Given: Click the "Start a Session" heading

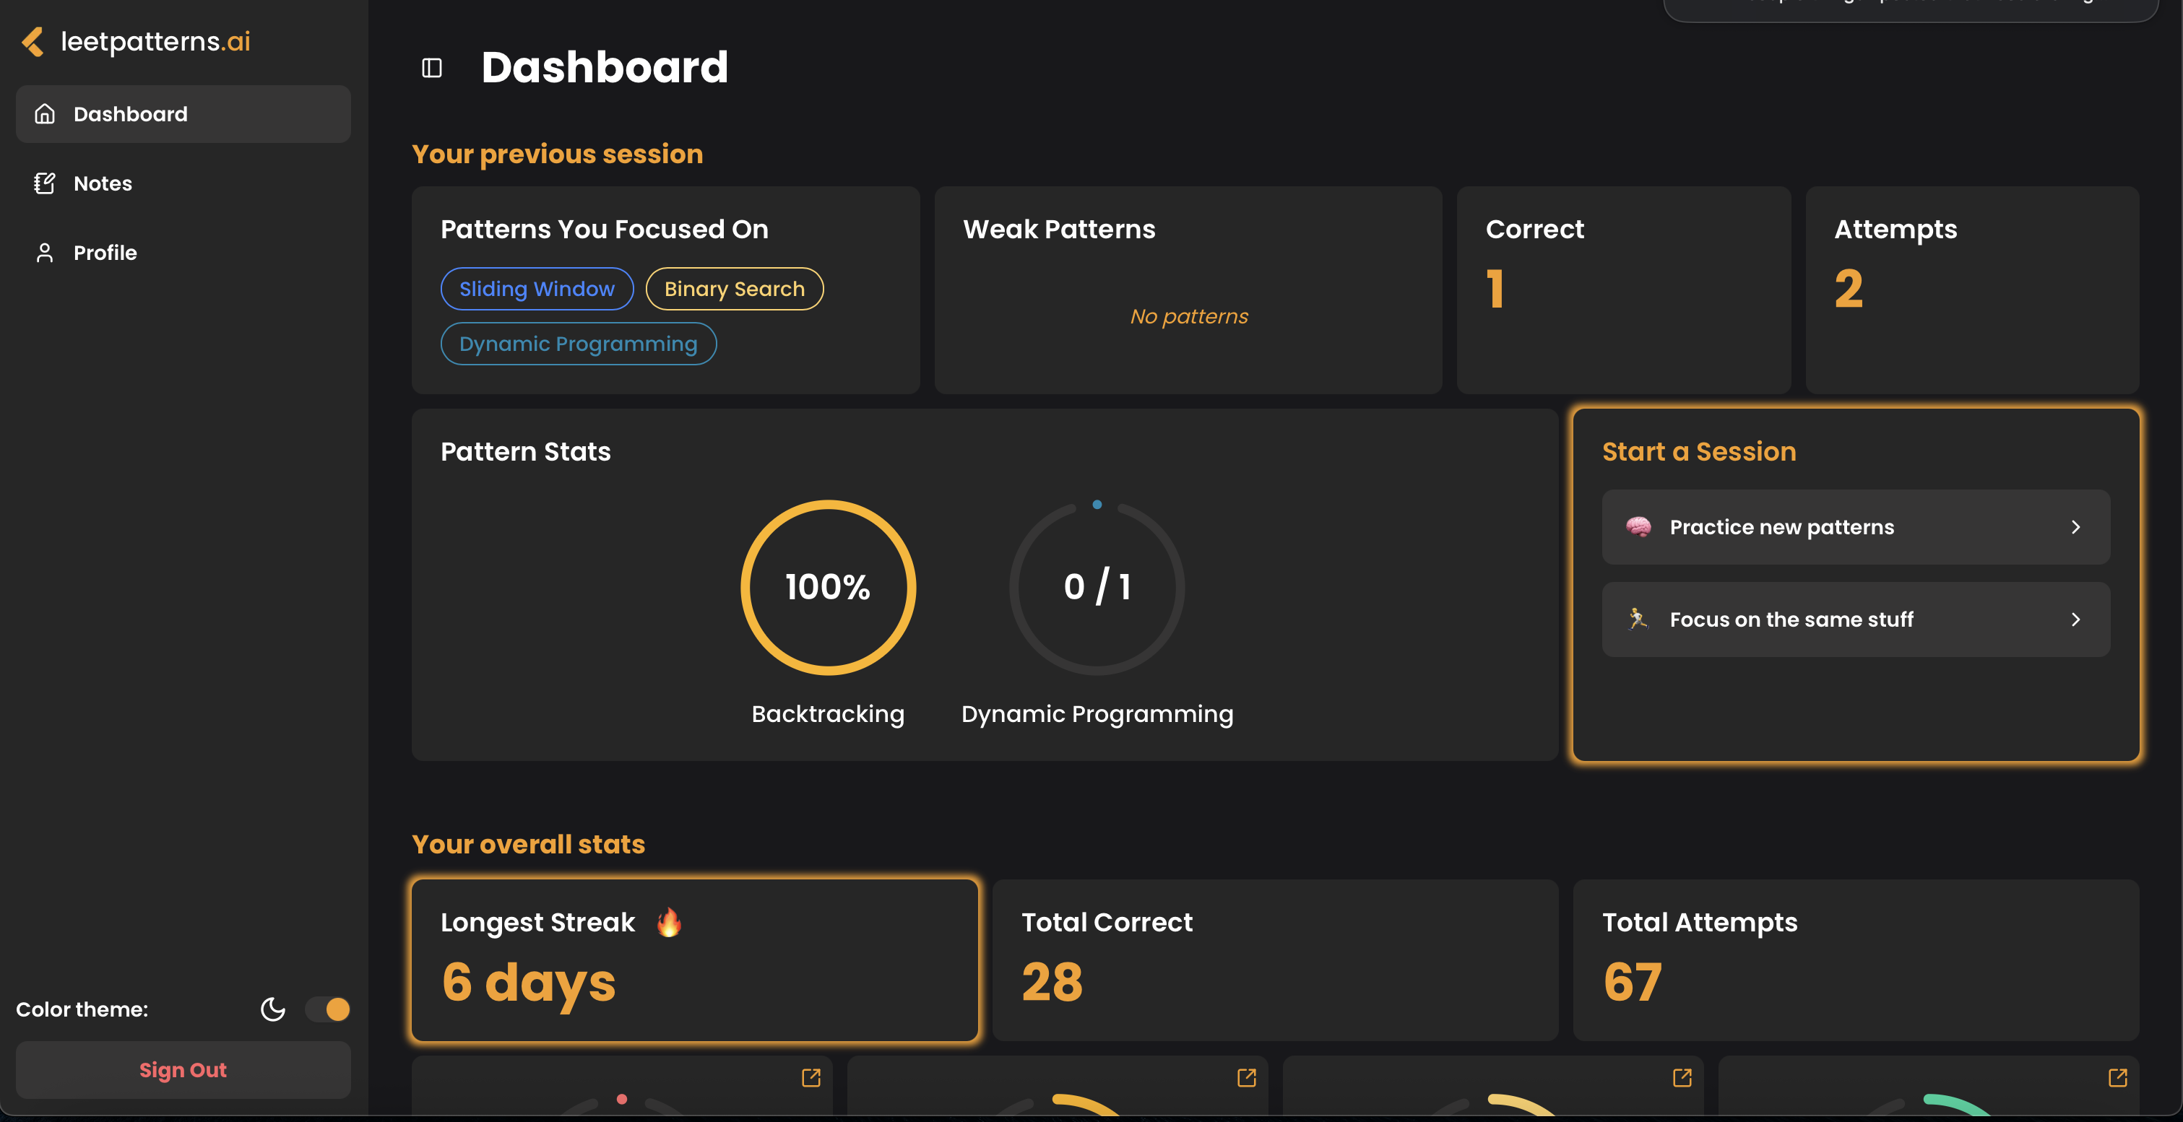Looking at the screenshot, I should pos(1699,451).
